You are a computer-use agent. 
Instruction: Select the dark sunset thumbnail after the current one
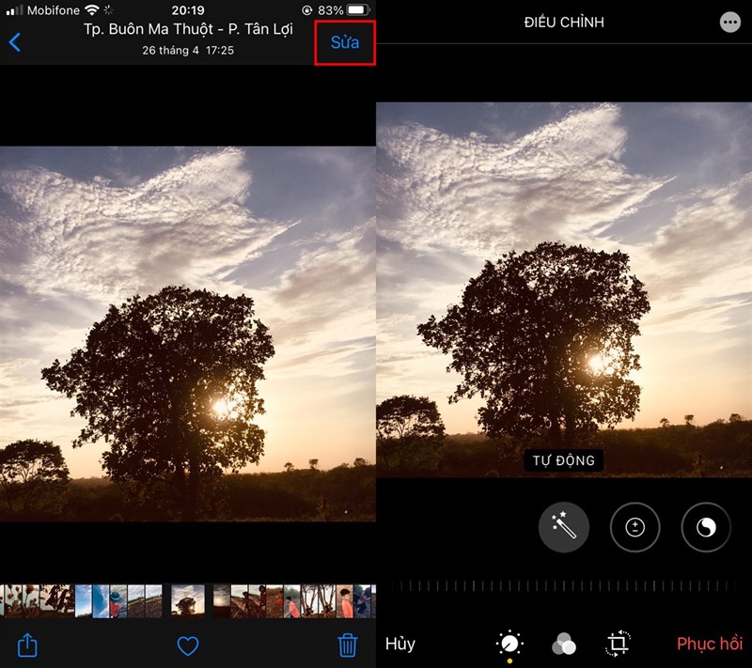pyautogui.click(x=222, y=601)
